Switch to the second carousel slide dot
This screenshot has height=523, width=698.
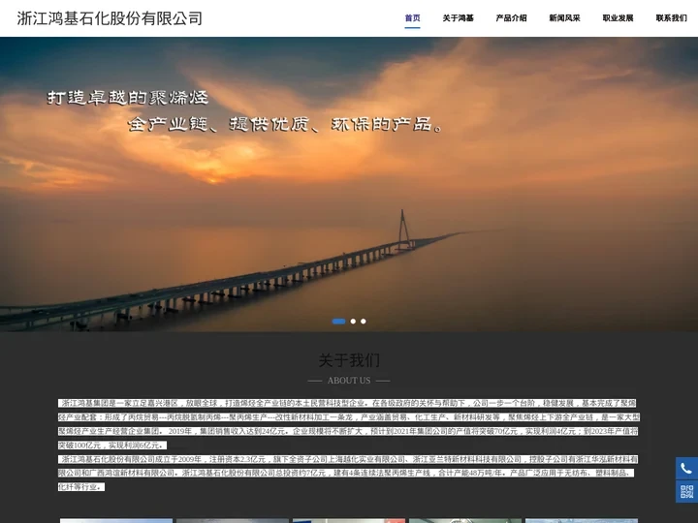click(x=353, y=322)
